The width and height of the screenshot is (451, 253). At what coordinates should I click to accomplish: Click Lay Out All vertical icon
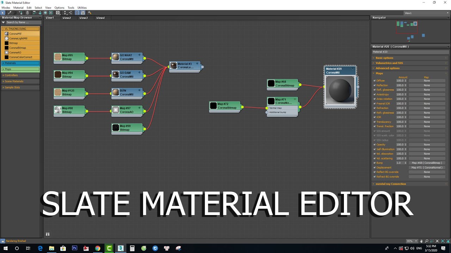(65, 13)
